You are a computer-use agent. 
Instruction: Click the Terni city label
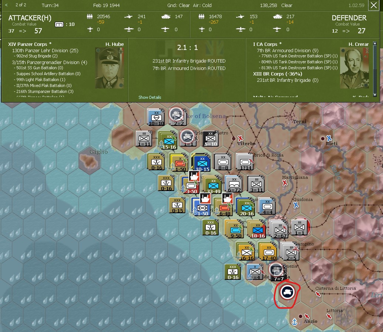click(x=300, y=121)
